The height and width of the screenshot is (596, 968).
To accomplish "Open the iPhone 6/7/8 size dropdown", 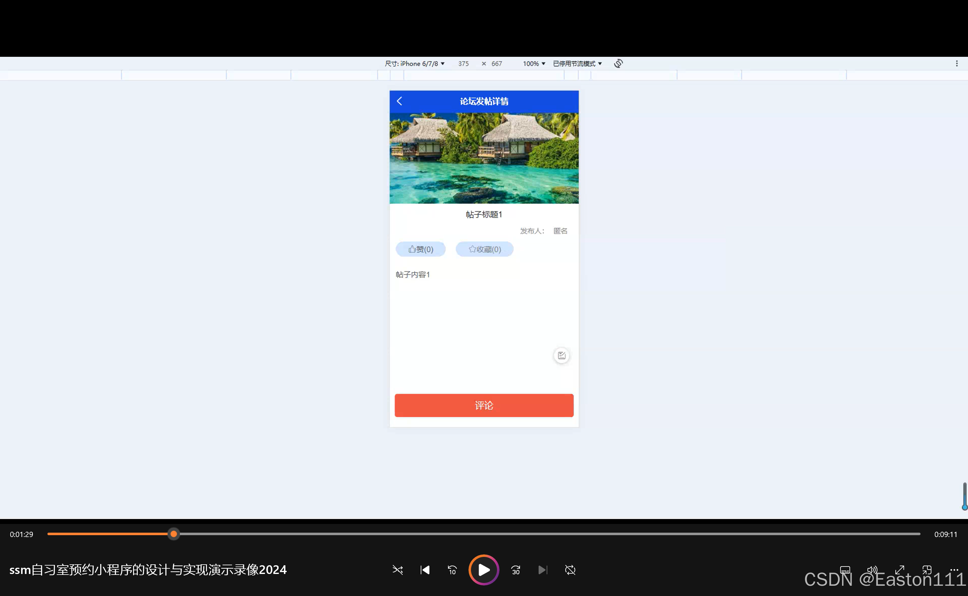I will pyautogui.click(x=415, y=63).
